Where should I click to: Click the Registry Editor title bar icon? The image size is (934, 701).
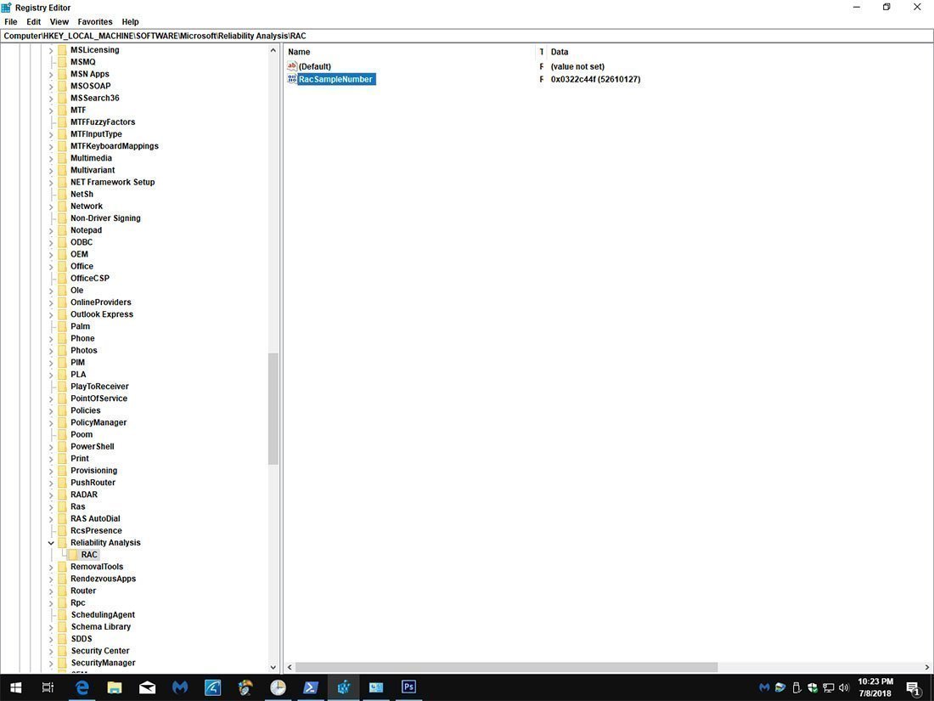pyautogui.click(x=7, y=7)
